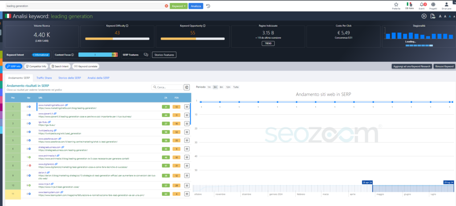The width and height of the screenshot is (456, 206).
Task: Open row menu for www.digital4.biz
Action: (187, 166)
